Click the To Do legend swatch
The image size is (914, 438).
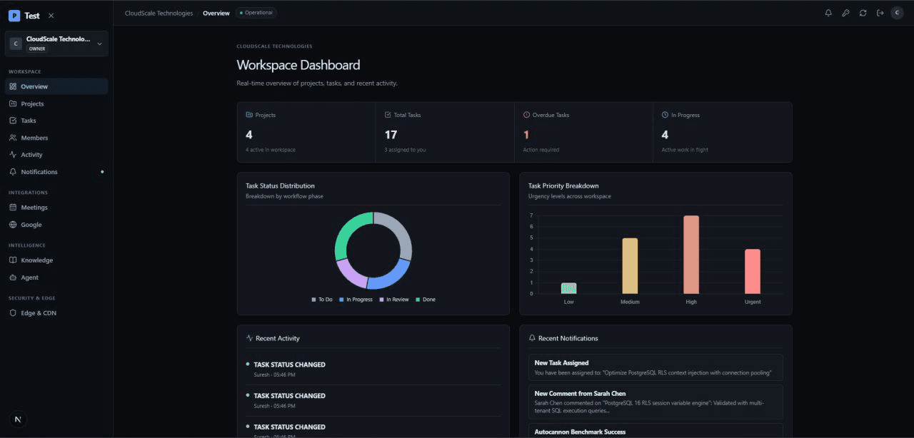click(313, 300)
